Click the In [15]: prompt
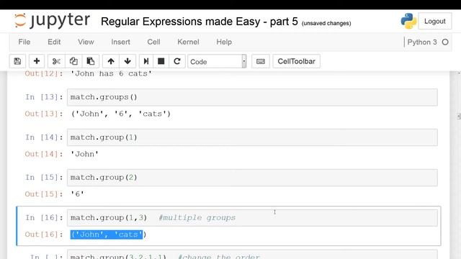The height and width of the screenshot is (259, 461). 44,178
